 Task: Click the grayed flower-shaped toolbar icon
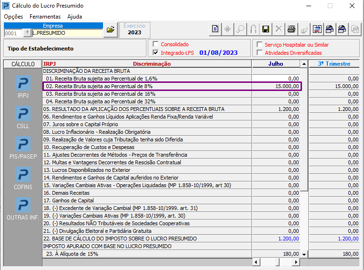coord(228,29)
